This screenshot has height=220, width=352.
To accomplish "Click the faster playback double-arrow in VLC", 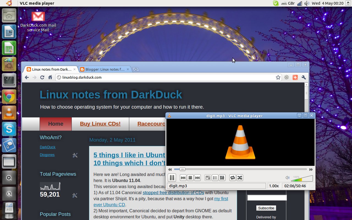I will (x=311, y=170).
